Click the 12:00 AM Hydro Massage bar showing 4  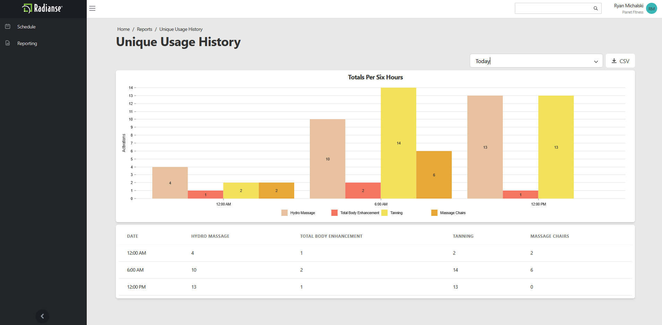(170, 183)
